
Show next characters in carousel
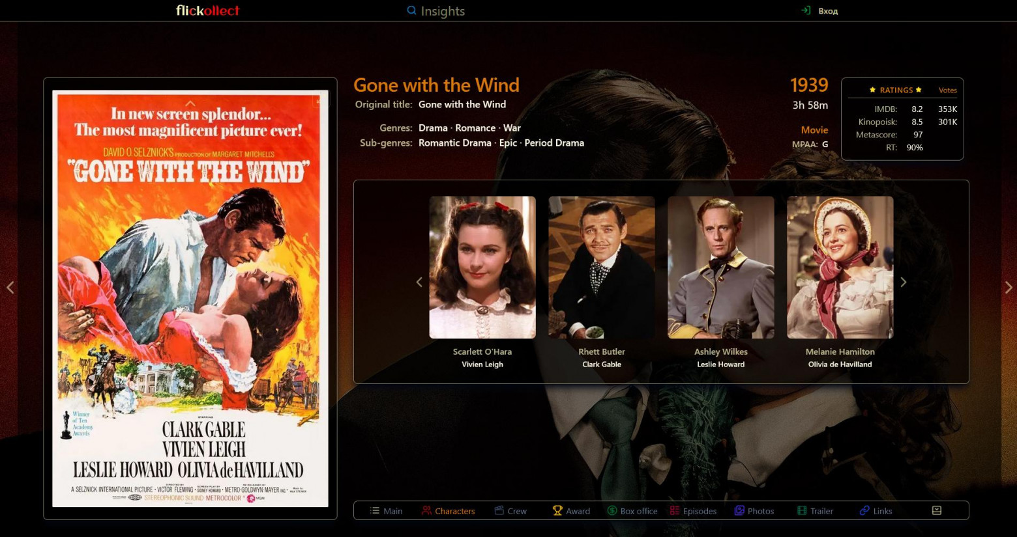[x=903, y=282]
